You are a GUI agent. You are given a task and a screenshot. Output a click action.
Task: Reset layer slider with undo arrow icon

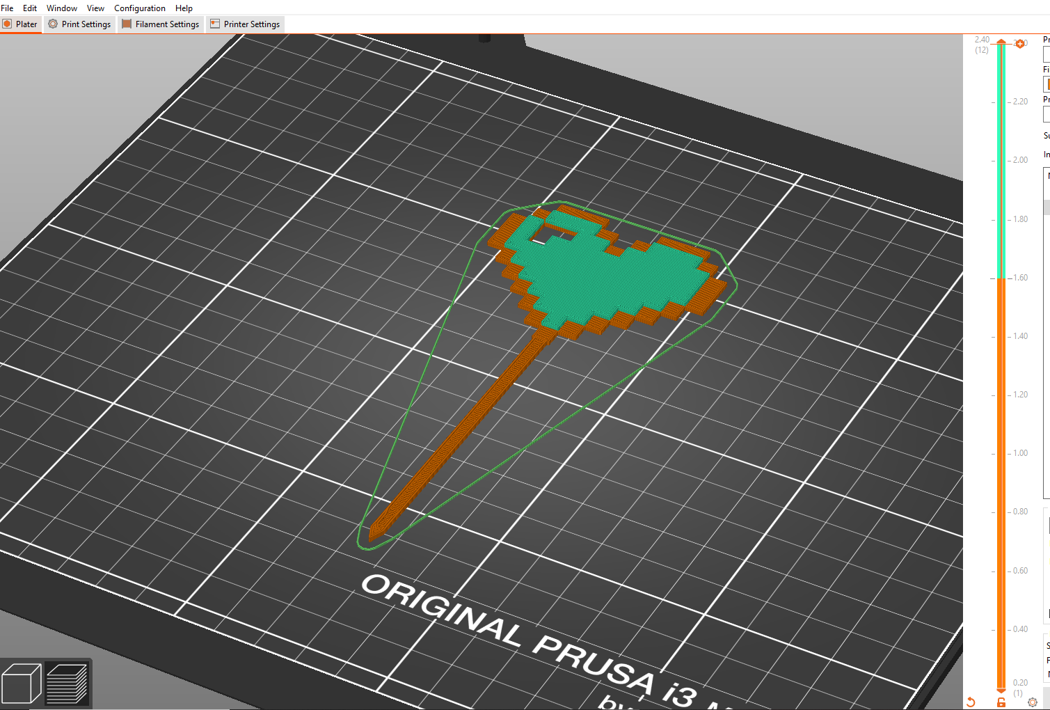coord(971,702)
